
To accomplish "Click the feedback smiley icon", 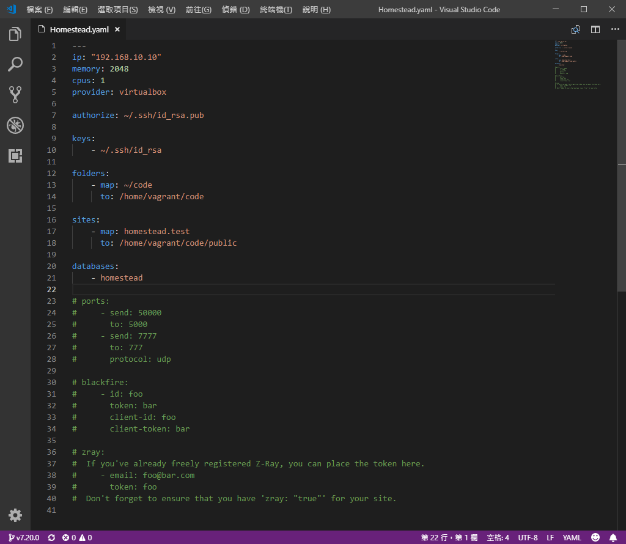I will pos(595,537).
